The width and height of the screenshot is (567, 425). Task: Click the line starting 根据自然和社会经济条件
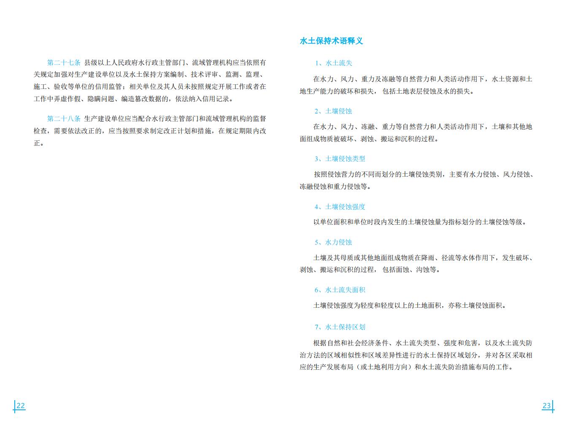click(x=423, y=343)
